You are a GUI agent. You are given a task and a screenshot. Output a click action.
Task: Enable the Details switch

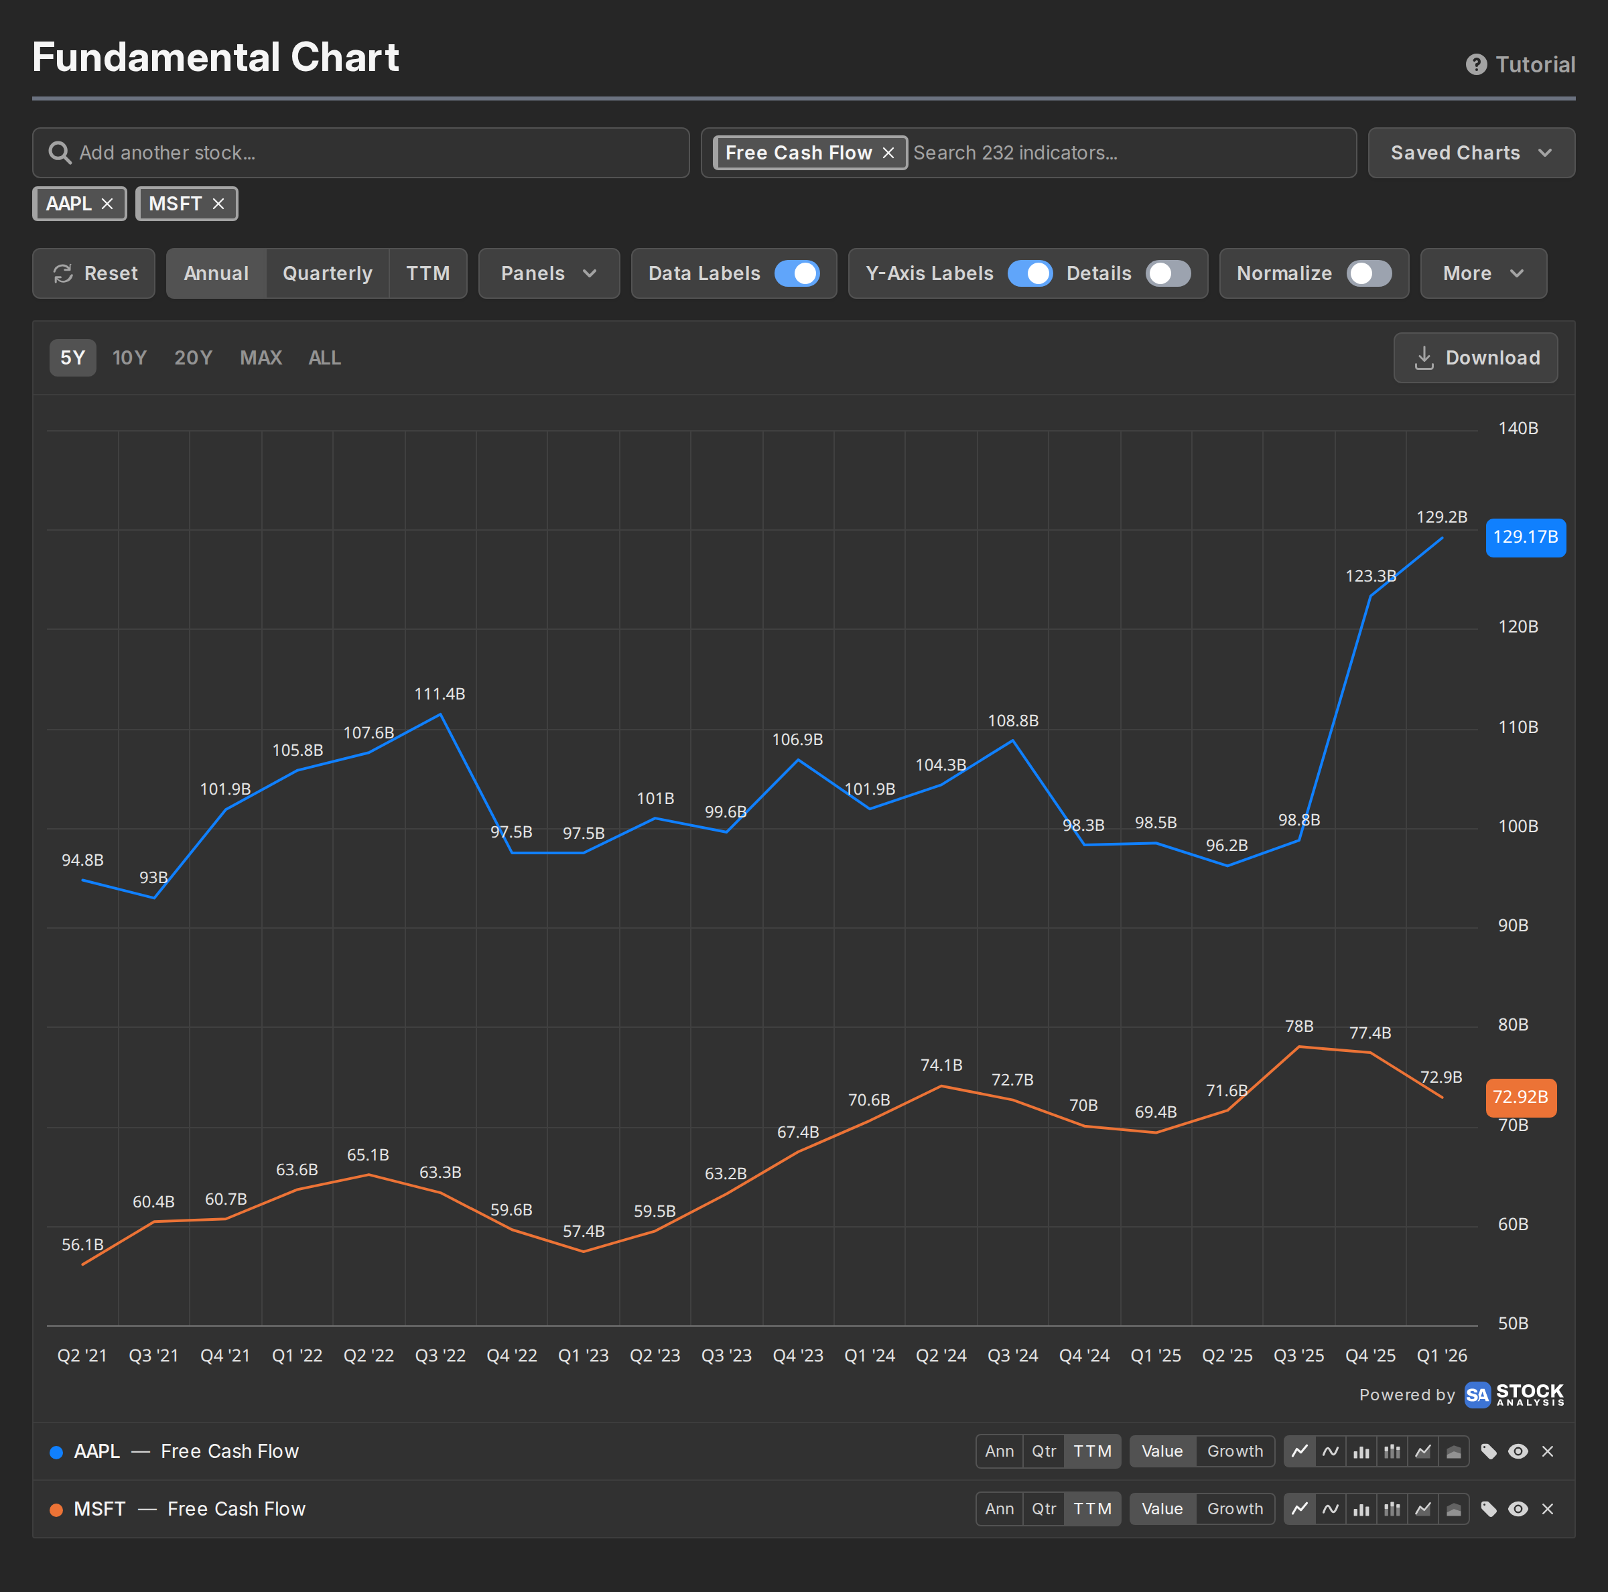(x=1168, y=274)
